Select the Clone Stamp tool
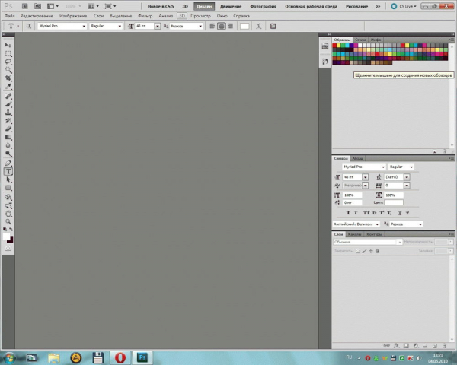Viewport: 457px width, 365px height. (x=8, y=113)
